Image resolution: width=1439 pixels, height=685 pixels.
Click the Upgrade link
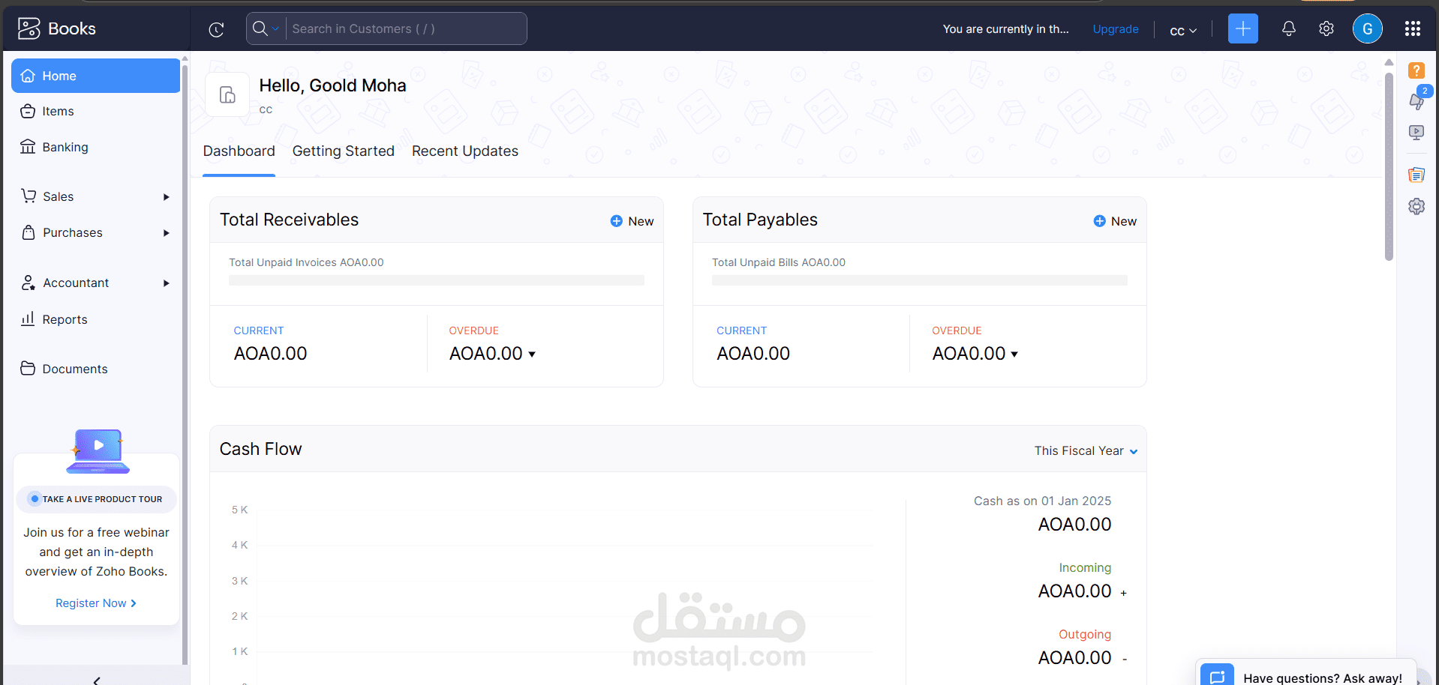pos(1115,29)
